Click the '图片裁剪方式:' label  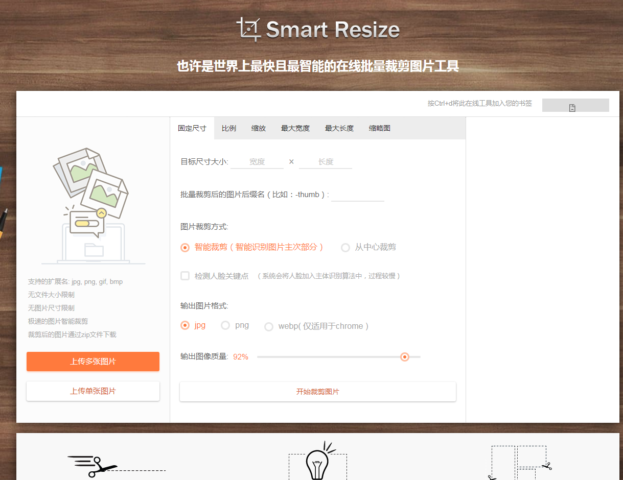click(204, 226)
